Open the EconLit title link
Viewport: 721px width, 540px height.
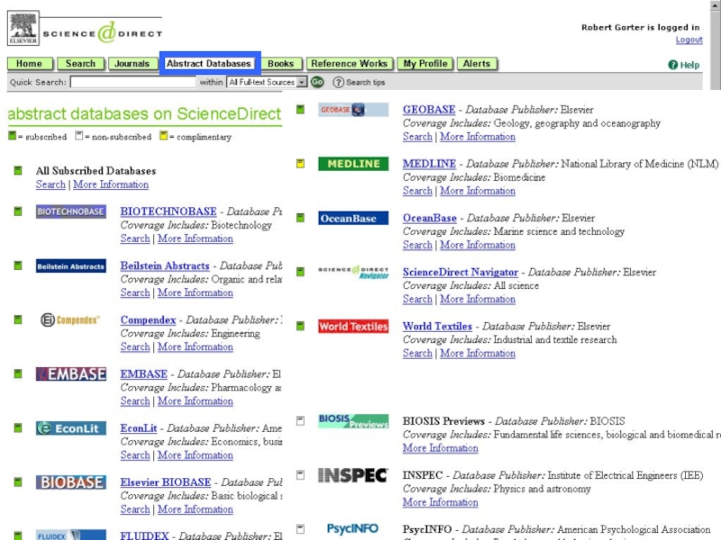pyautogui.click(x=139, y=428)
